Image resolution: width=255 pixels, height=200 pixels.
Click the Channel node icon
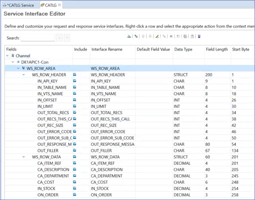(x=13, y=56)
